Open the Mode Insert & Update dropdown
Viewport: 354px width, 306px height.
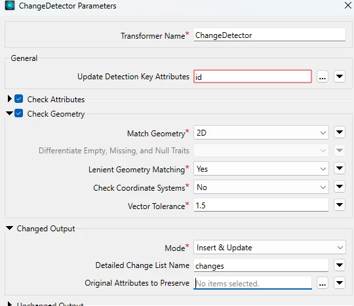269,247
